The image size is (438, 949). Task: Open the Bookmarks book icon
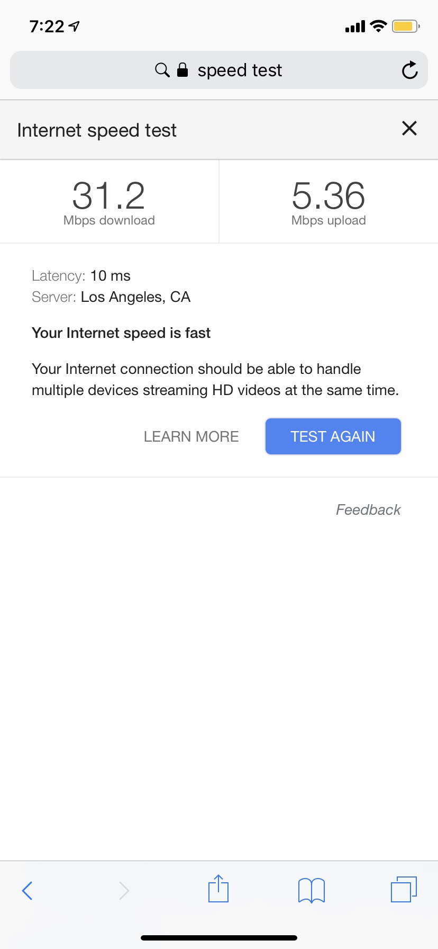pos(312,890)
